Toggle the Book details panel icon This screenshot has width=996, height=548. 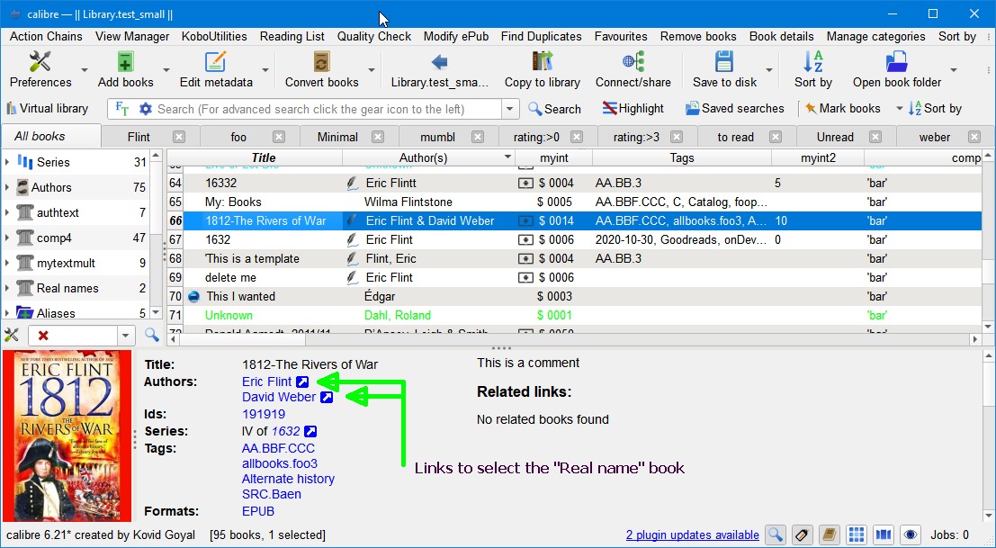tap(883, 535)
